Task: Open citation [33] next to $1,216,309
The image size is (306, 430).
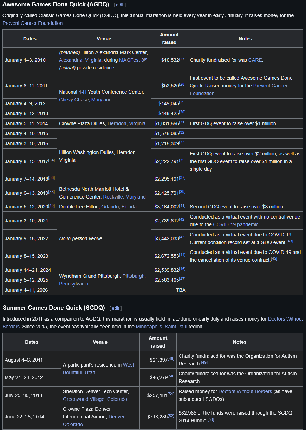Action: tap(182, 142)
